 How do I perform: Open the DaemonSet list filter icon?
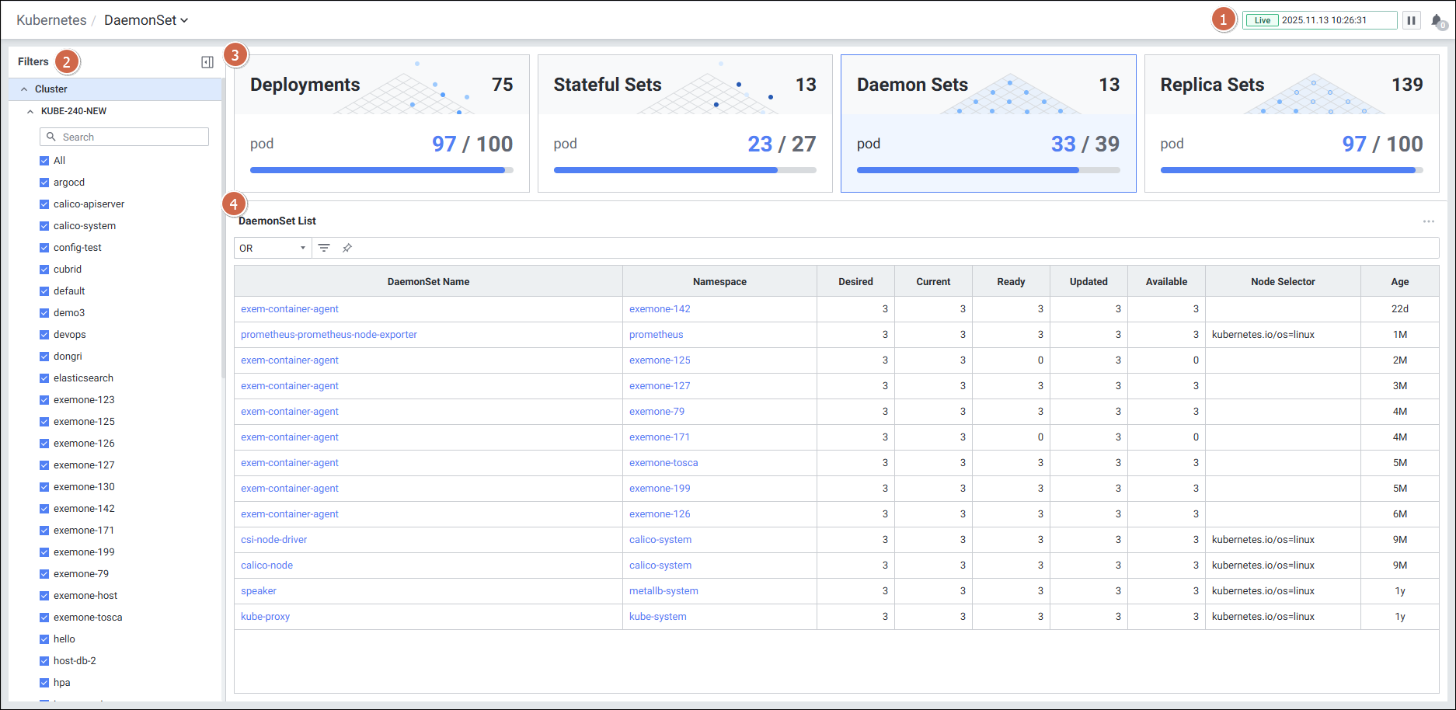coord(324,248)
